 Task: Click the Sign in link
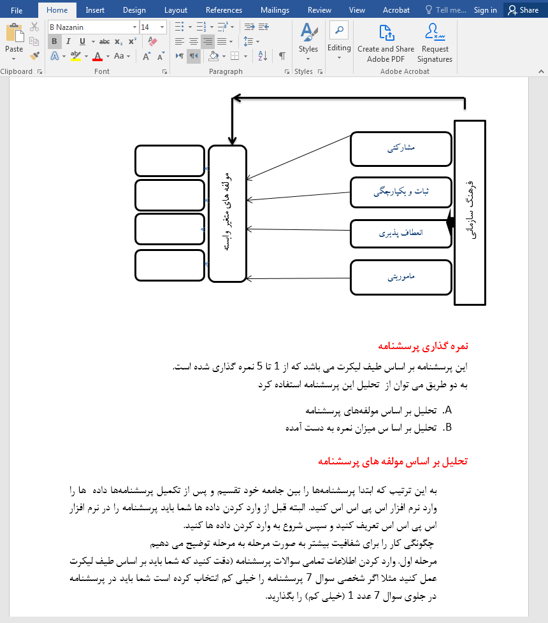click(485, 10)
